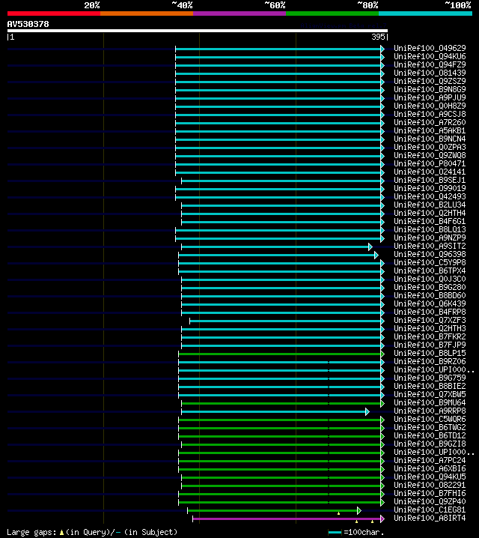The height and width of the screenshot is (538, 479).
Task: Select the UniRef100_A5AKB1 label
Action: [430, 130]
